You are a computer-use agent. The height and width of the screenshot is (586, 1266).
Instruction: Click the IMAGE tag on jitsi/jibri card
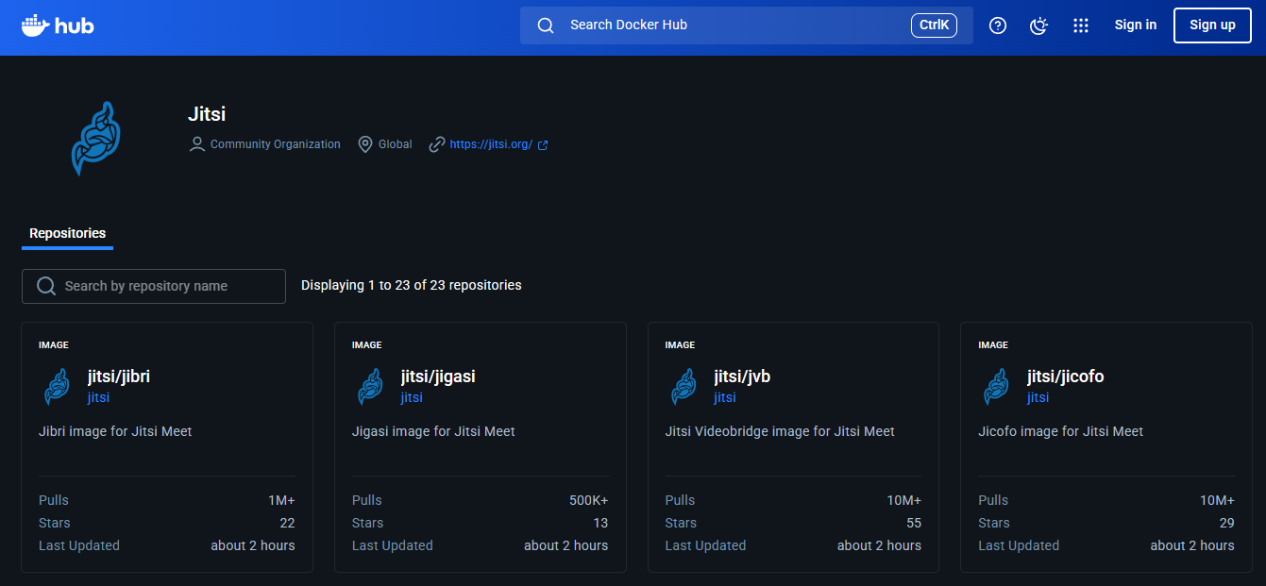coord(54,345)
